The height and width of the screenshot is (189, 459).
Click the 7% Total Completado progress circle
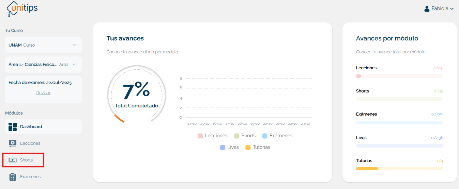136,94
